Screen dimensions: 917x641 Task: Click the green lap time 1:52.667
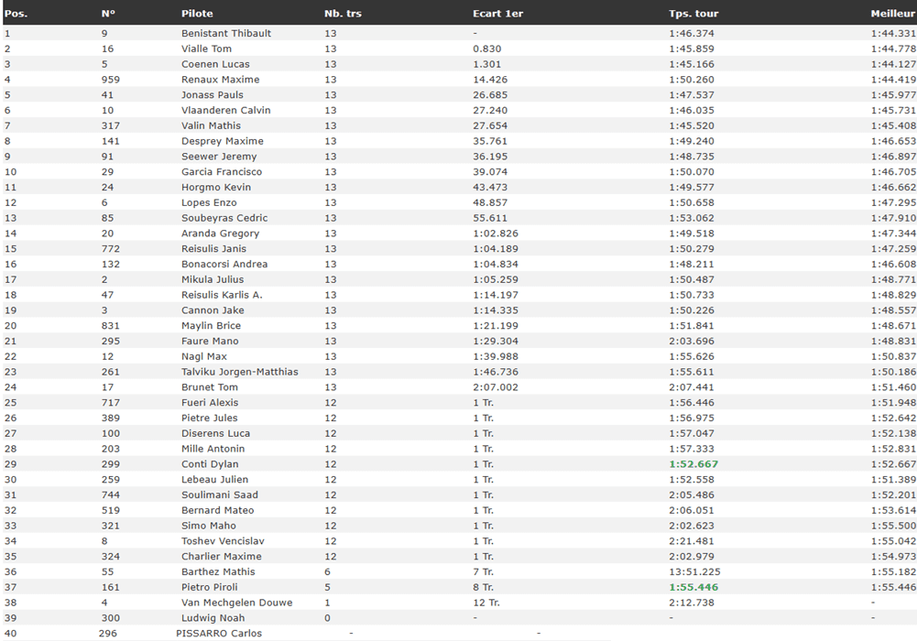pos(693,464)
